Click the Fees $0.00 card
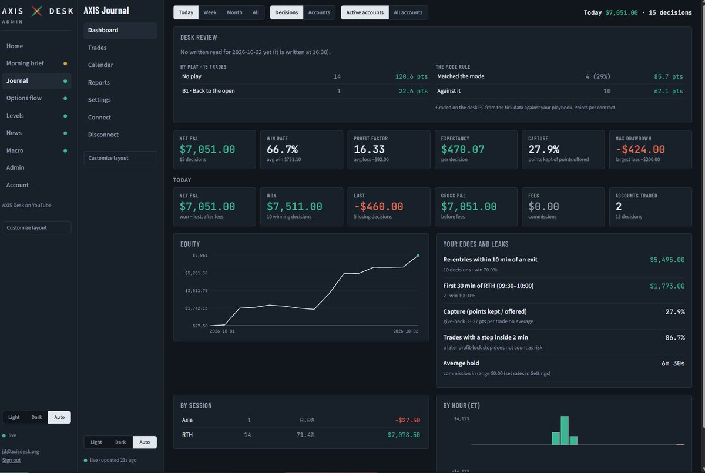Viewport: 705px width, 473px height. pos(563,207)
